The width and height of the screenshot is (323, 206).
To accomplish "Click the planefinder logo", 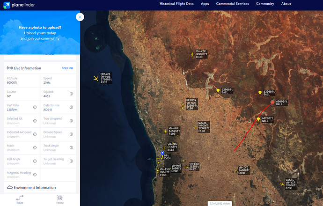I will coord(19,5).
